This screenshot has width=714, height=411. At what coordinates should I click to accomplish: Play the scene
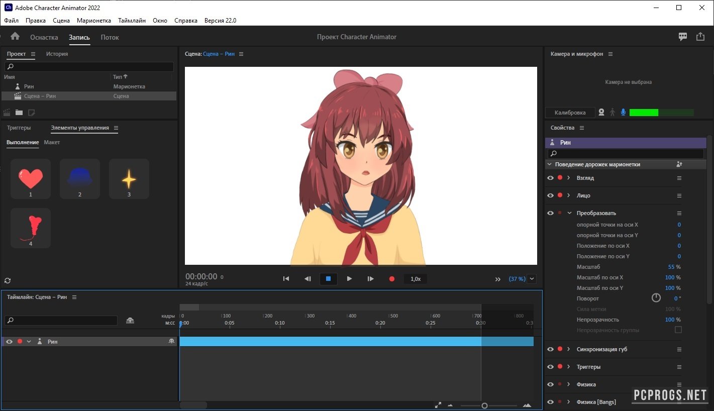point(349,279)
